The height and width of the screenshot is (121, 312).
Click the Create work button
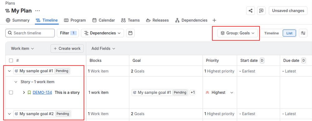67,48
